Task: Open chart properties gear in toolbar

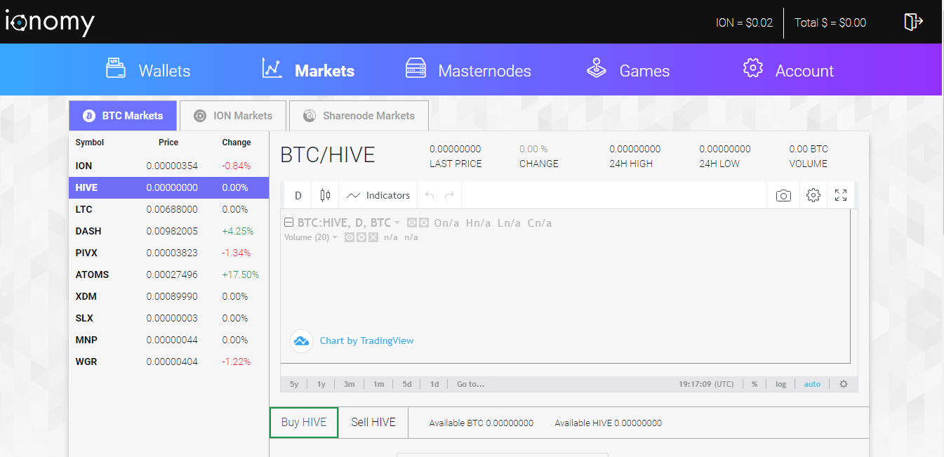Action: [x=813, y=195]
